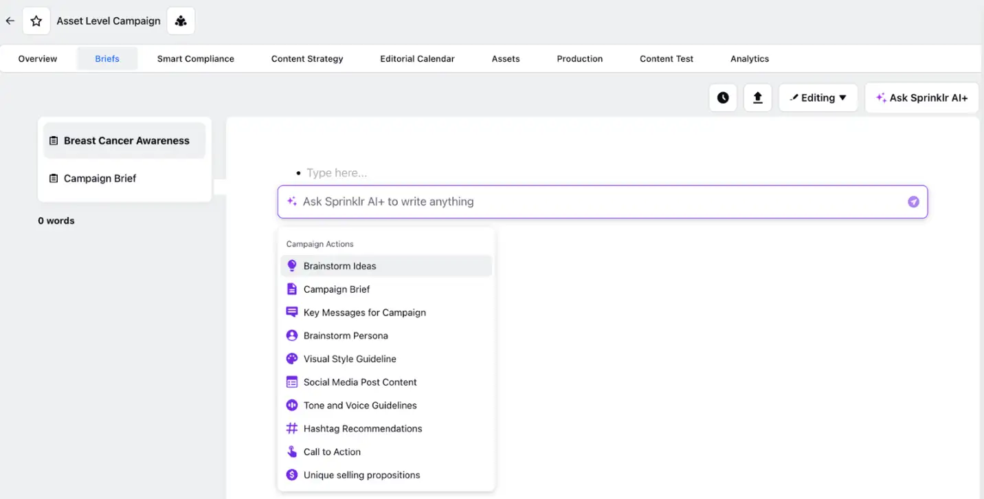
Task: Select the Call to Action microphone item
Action: coord(332,452)
